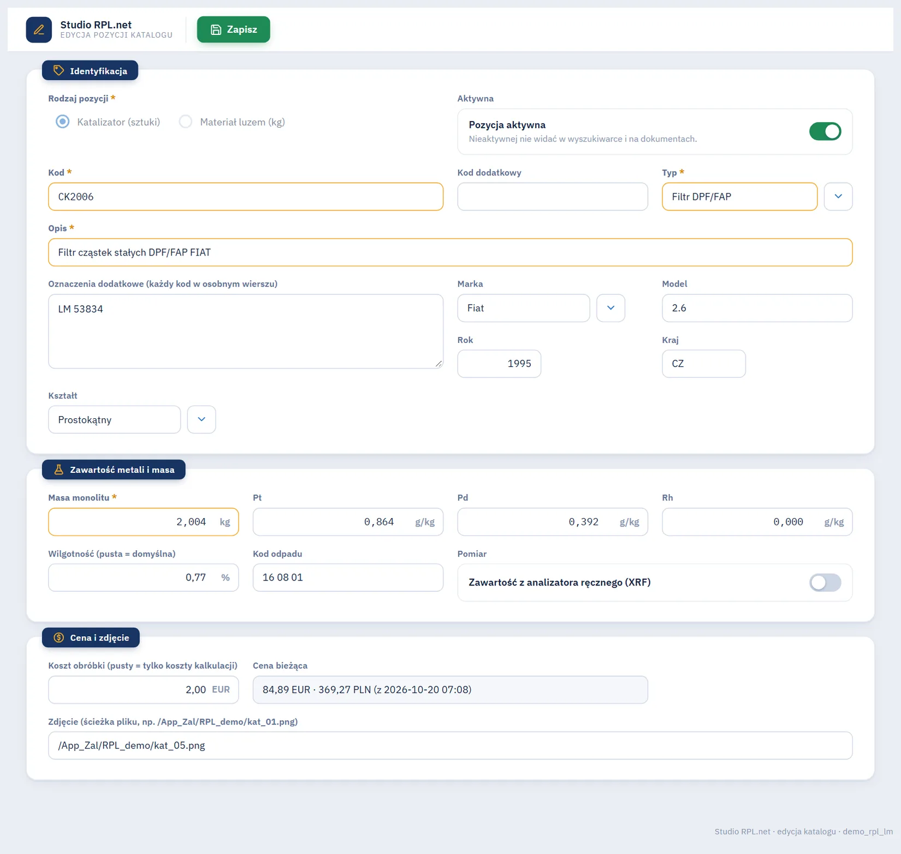901x854 pixels.
Task: Click the Kraj field showing CZ
Action: coord(703,364)
